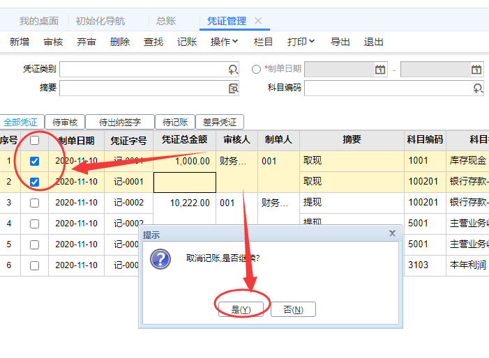
Task: Uncheck the checkbox in row 2
Action: coord(35,182)
